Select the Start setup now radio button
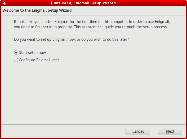 16,53
